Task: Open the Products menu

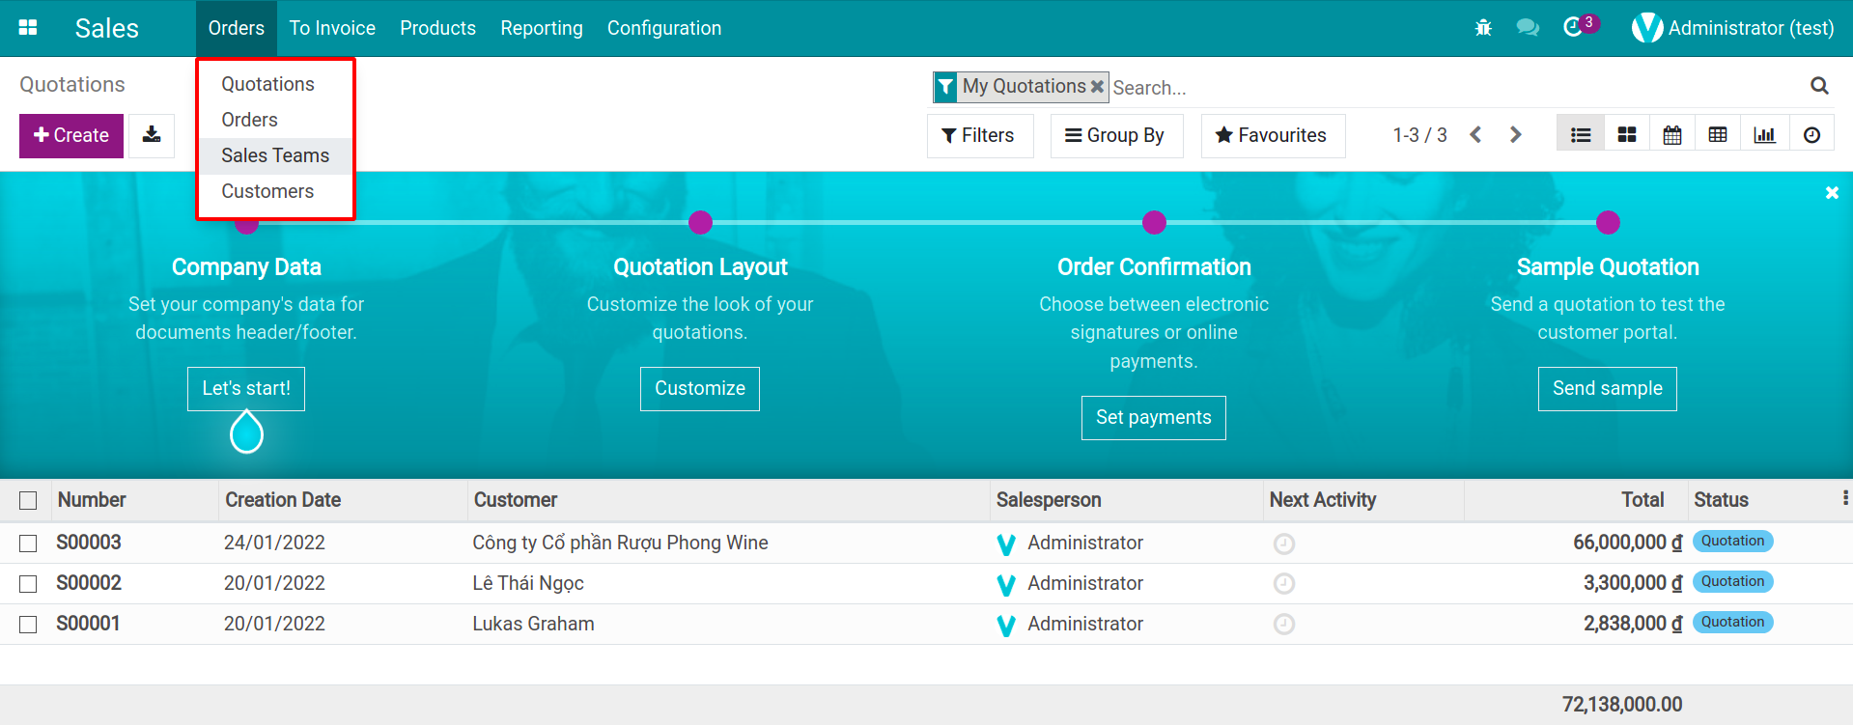Action: 437,28
